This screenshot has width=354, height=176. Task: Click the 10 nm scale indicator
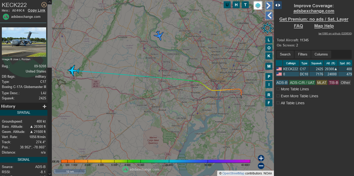point(70,171)
